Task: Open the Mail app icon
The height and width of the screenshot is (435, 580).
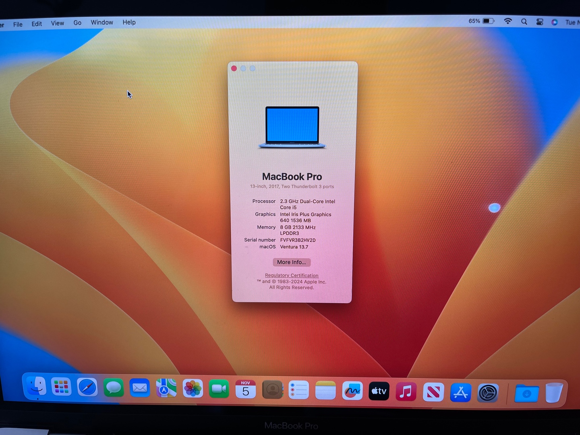Action: (140, 388)
